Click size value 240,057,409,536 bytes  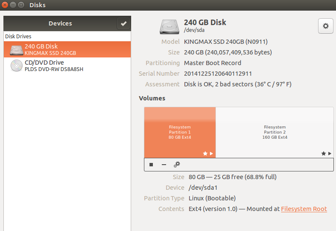228,52
